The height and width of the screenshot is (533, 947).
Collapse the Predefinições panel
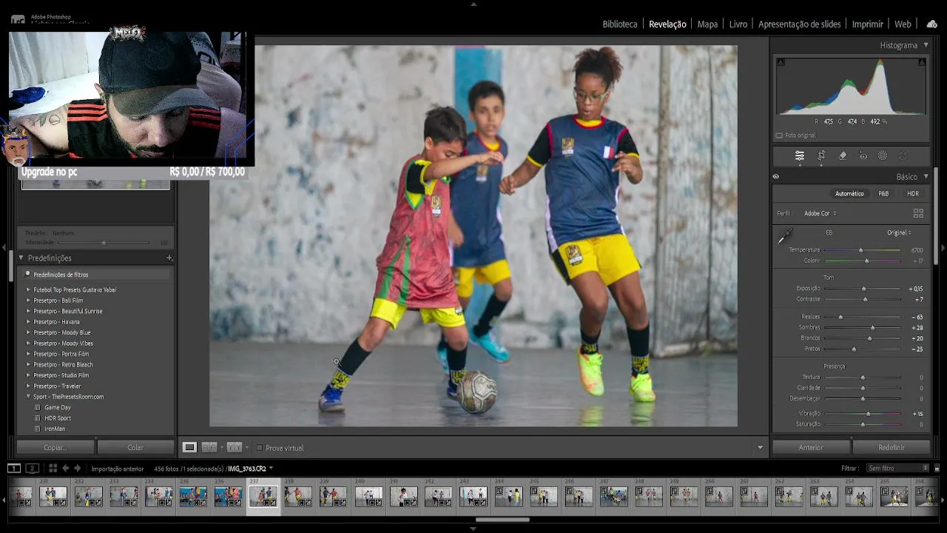point(21,258)
